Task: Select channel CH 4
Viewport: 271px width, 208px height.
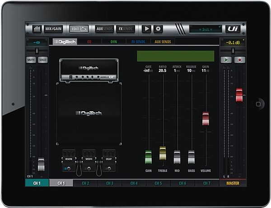Action: click(x=134, y=183)
